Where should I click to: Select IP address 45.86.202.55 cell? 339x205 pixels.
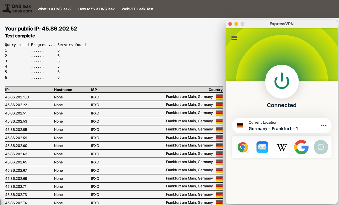pyautogui.click(x=16, y=130)
